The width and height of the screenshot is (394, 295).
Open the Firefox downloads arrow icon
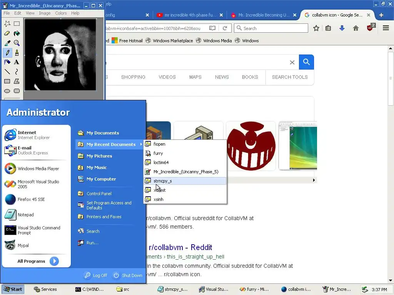point(342,28)
